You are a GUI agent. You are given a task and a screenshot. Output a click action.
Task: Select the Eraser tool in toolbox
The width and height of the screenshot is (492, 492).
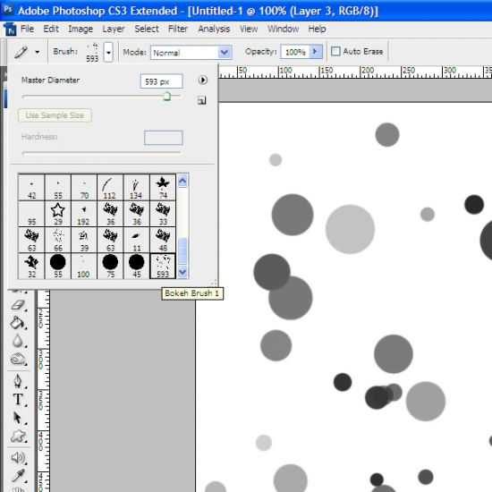click(x=18, y=304)
